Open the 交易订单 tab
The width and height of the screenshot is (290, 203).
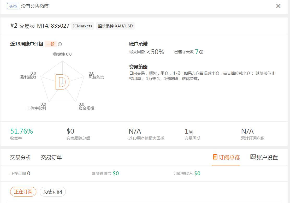tap(51, 157)
